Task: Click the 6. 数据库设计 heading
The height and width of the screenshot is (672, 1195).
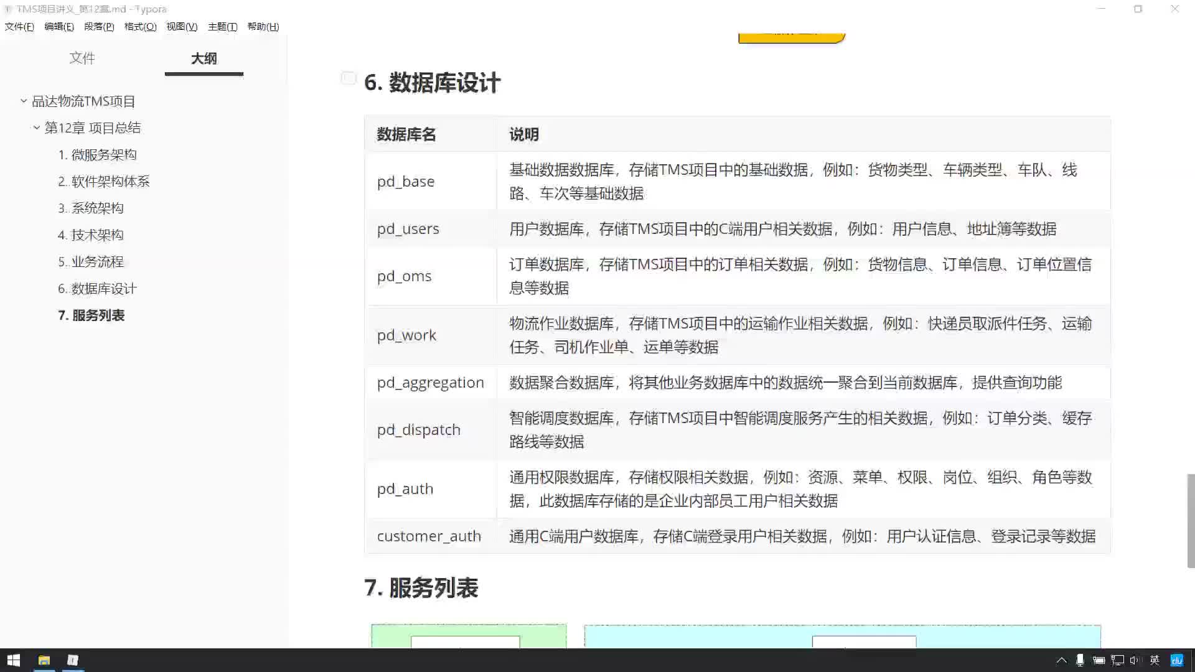Action: 432,83
